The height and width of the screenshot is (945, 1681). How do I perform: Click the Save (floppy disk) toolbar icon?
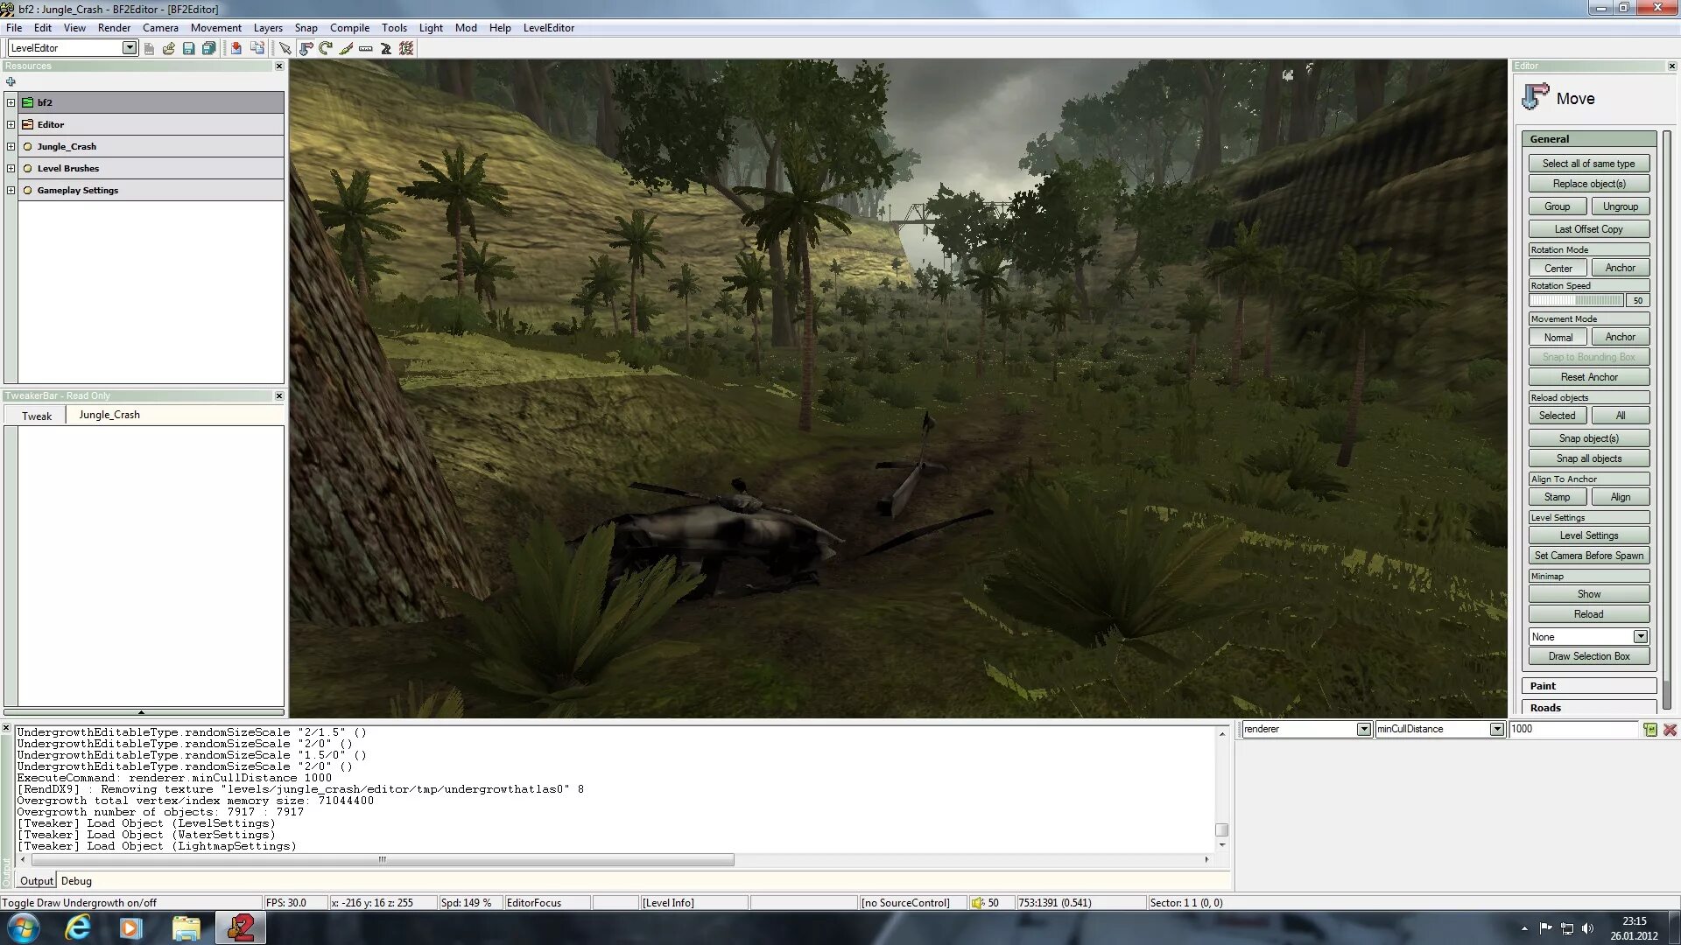pyautogui.click(x=188, y=49)
